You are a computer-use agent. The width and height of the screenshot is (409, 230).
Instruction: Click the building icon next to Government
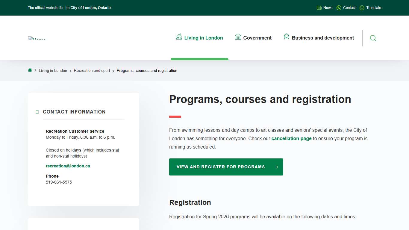pos(238,37)
